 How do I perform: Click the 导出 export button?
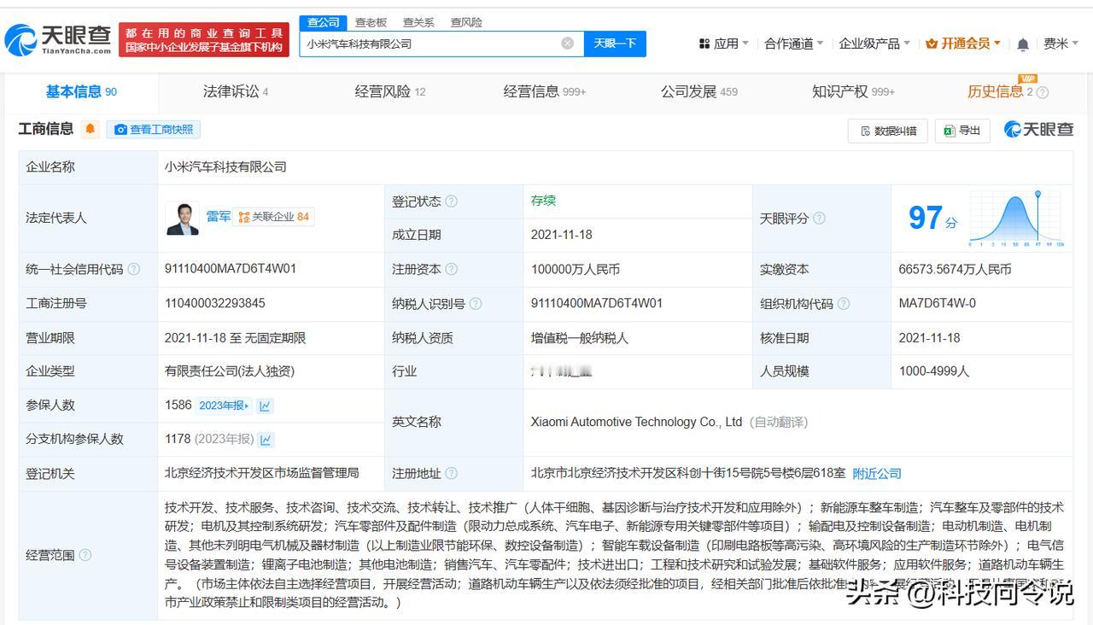pos(962,131)
